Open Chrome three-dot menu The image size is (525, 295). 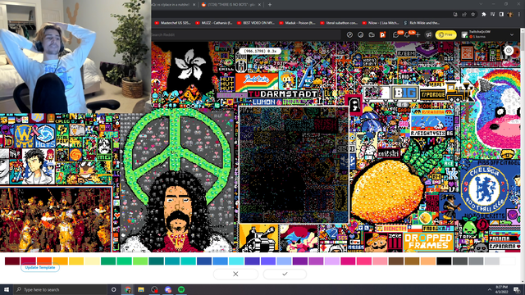pos(519,15)
